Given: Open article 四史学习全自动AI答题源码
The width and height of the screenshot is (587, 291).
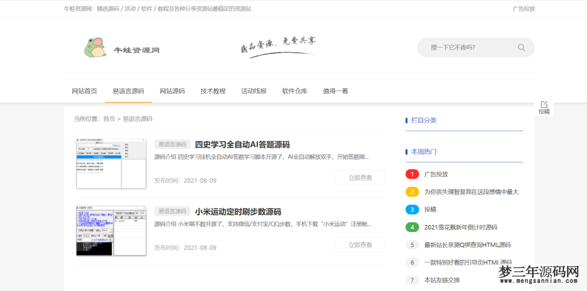Looking at the screenshot, I should 242,144.
